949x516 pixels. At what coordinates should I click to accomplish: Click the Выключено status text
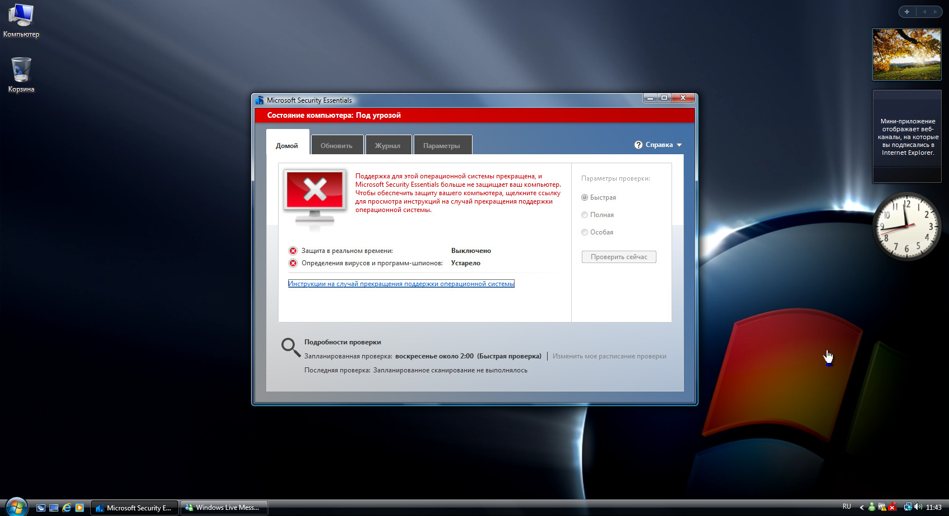point(471,251)
